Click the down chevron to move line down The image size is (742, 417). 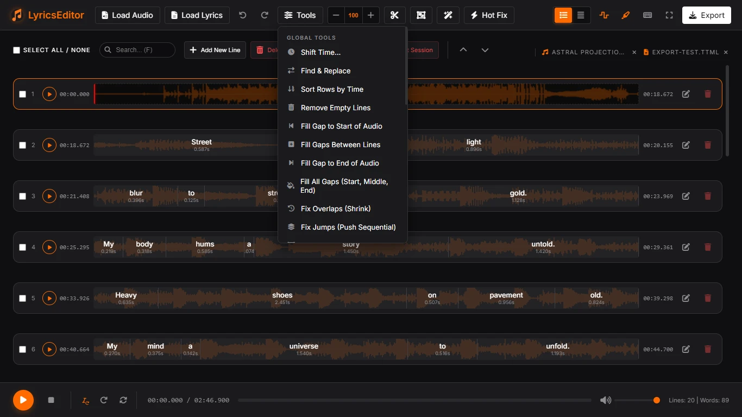click(x=485, y=50)
